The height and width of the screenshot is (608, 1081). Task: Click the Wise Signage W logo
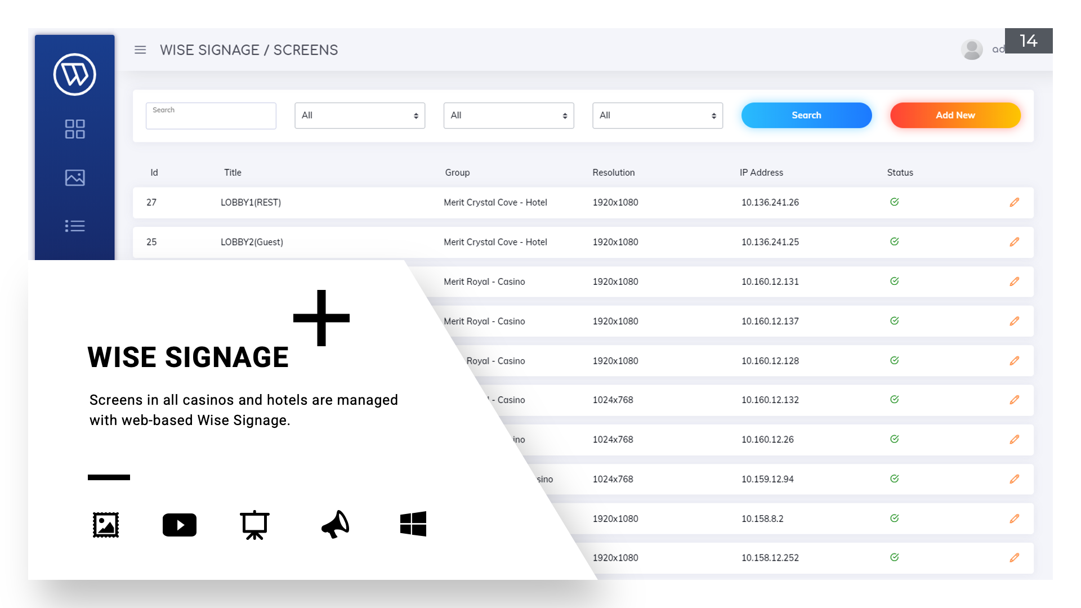(75, 74)
